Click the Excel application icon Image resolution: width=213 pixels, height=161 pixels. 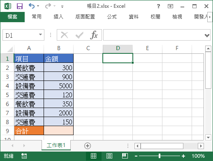8,6
